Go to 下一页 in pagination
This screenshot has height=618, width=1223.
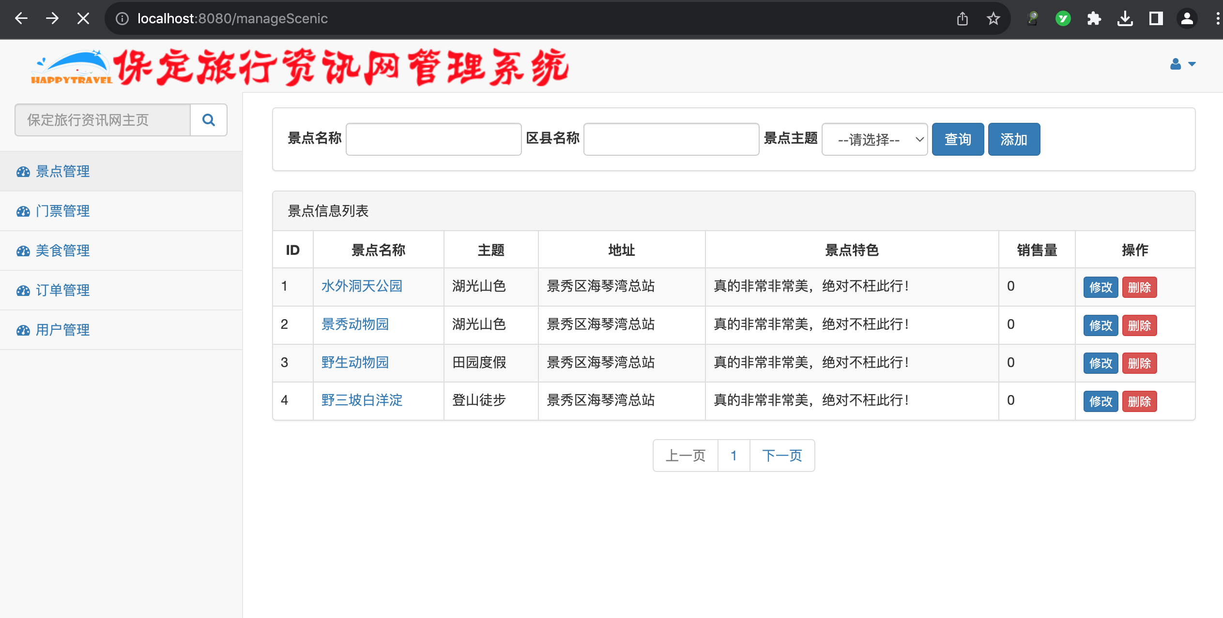(782, 456)
